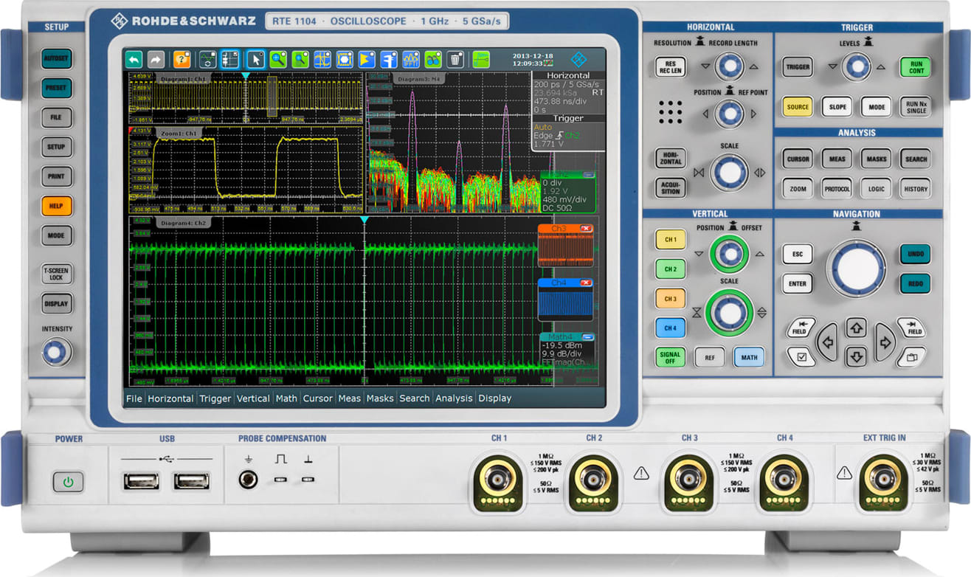Minimize the Ch2 signal info panel
The image size is (971, 577).
[x=588, y=176]
